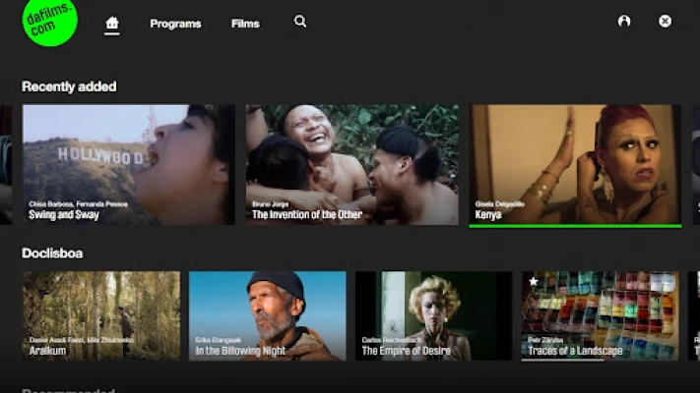Click the 'Doclisboa' section heading

52,253
